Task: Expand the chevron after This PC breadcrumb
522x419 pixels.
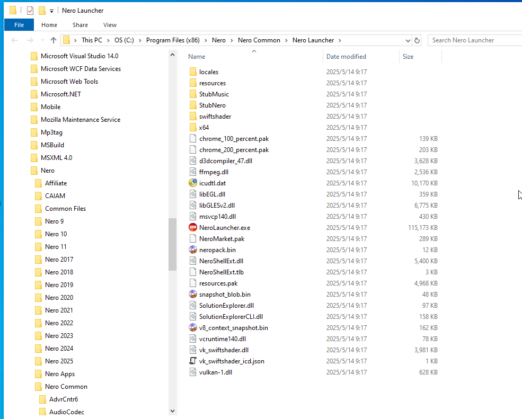Action: pos(108,40)
